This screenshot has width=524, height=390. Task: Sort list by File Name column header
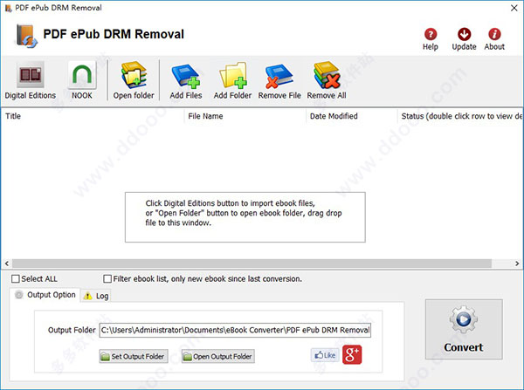(x=245, y=116)
